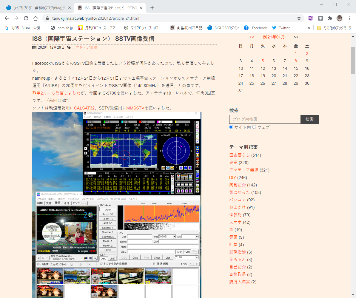The width and height of the screenshot is (356, 298).
Task: Click the ブログ内検索 input field
Action: [265, 119]
